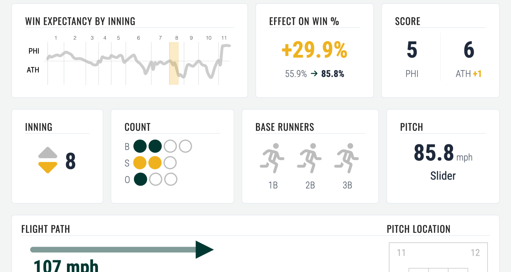Click the ATH score of 6
Screen dimensions: 511x272
coord(469,50)
